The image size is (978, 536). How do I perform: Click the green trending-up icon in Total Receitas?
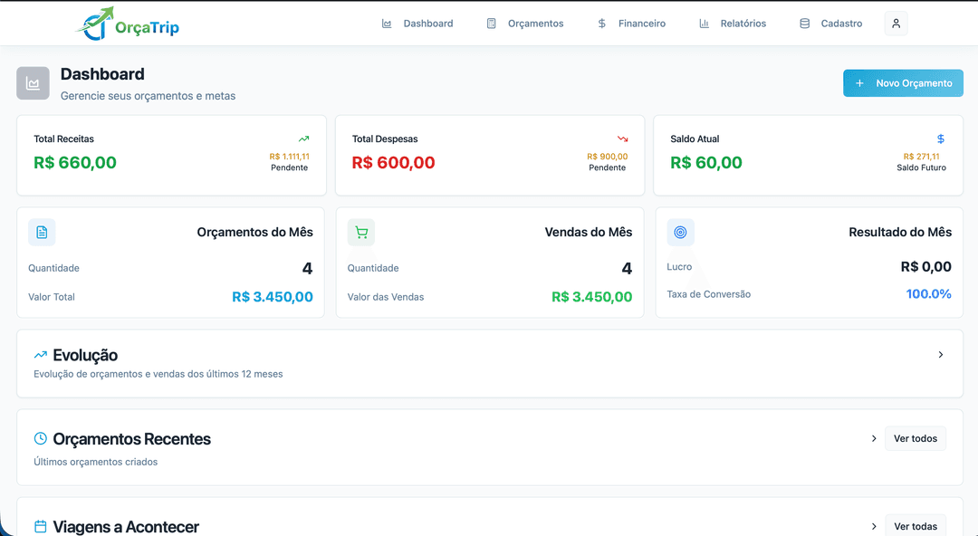pyautogui.click(x=303, y=139)
